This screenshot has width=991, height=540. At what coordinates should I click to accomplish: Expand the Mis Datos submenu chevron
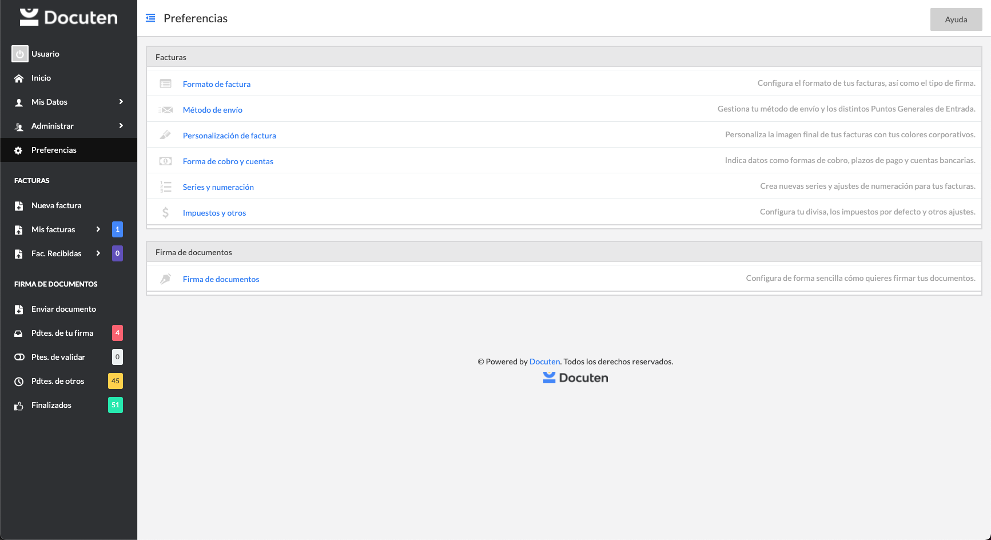click(x=121, y=102)
